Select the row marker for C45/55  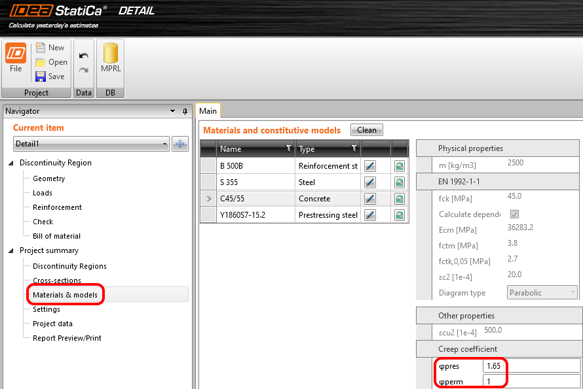coord(208,199)
